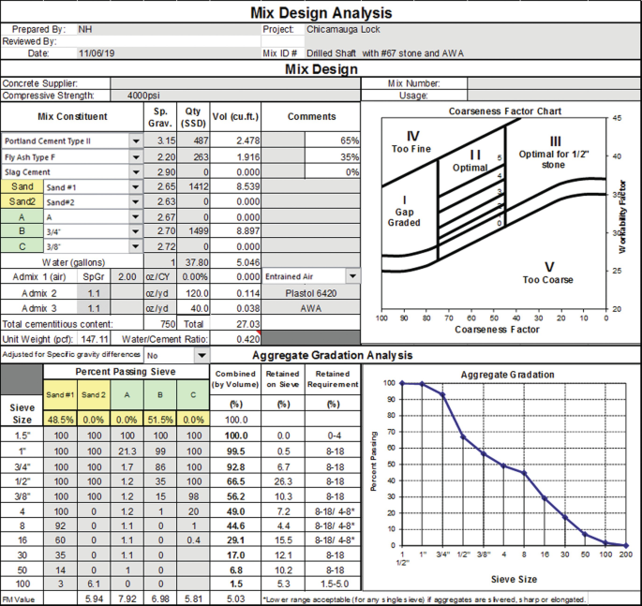Select the total volume cell '27.03'

coord(235,324)
